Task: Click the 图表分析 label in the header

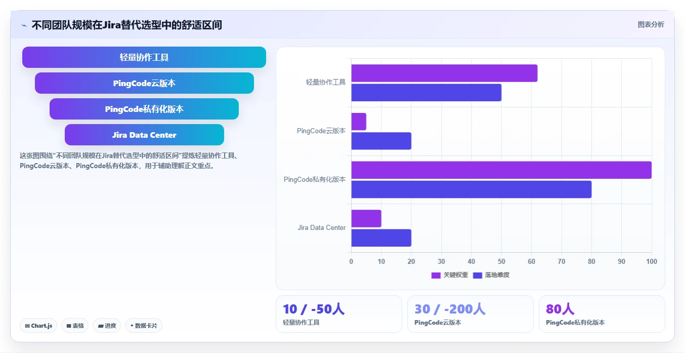Action: point(651,25)
